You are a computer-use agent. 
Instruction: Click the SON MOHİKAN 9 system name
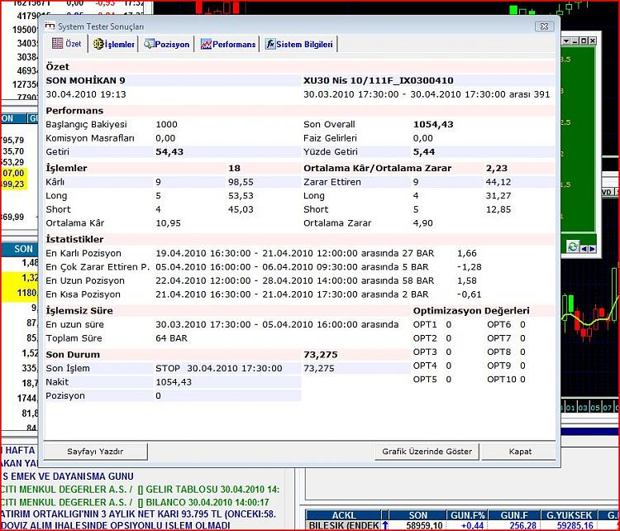tap(85, 80)
